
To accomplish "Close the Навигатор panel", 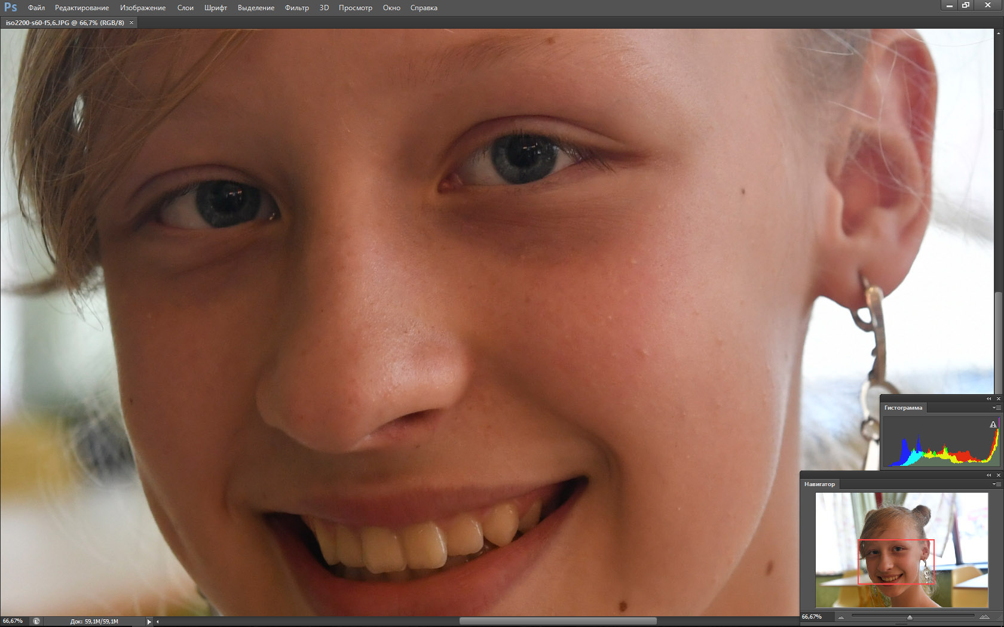I will (998, 475).
